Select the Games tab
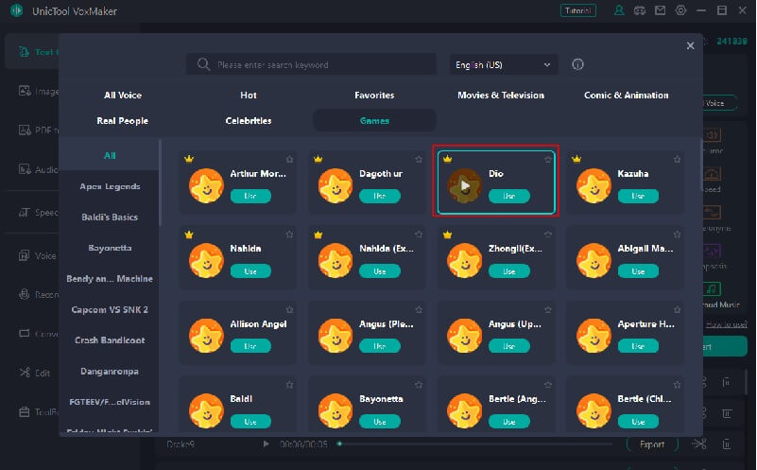 tap(374, 121)
